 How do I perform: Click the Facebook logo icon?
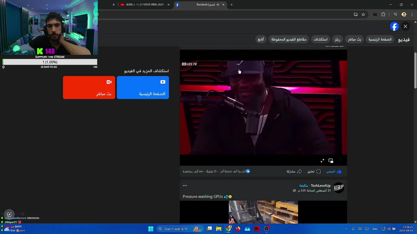click(394, 26)
